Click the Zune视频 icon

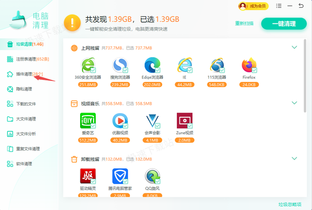[185, 120]
